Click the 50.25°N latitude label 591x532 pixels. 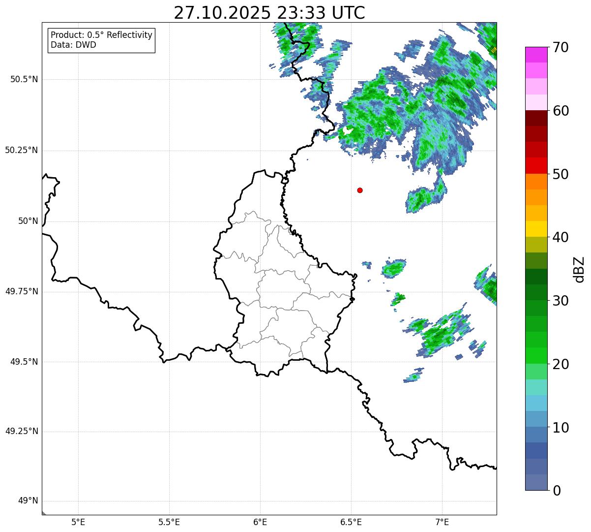coord(22,150)
